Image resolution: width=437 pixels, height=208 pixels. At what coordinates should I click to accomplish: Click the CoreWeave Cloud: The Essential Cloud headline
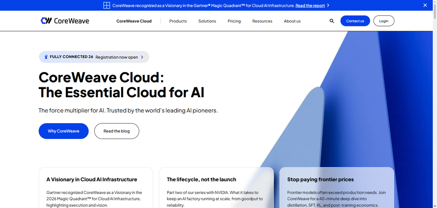tap(121, 85)
